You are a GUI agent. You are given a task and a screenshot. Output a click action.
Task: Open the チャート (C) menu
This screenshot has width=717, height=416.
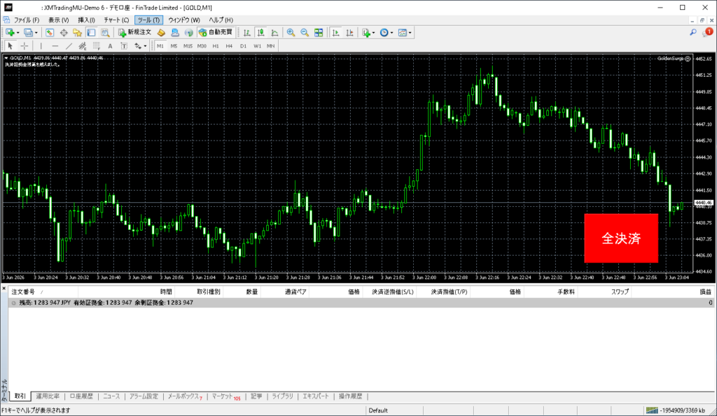coord(116,20)
